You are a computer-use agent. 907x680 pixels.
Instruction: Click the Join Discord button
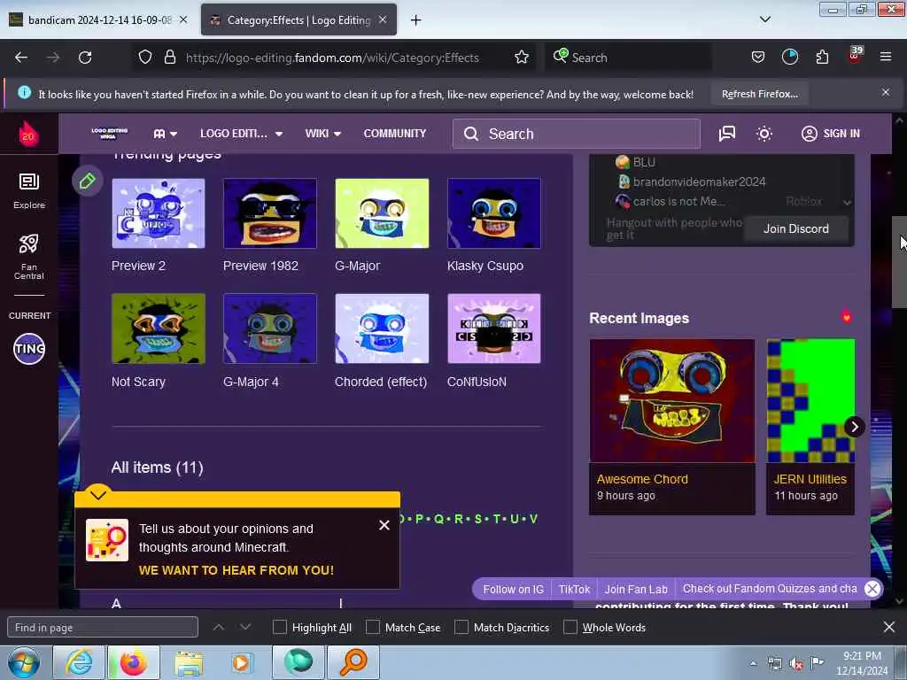[796, 229]
